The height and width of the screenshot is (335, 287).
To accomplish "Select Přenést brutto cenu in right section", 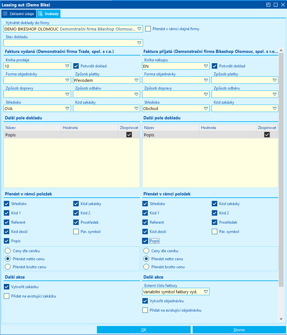I will pyautogui.click(x=146, y=267).
